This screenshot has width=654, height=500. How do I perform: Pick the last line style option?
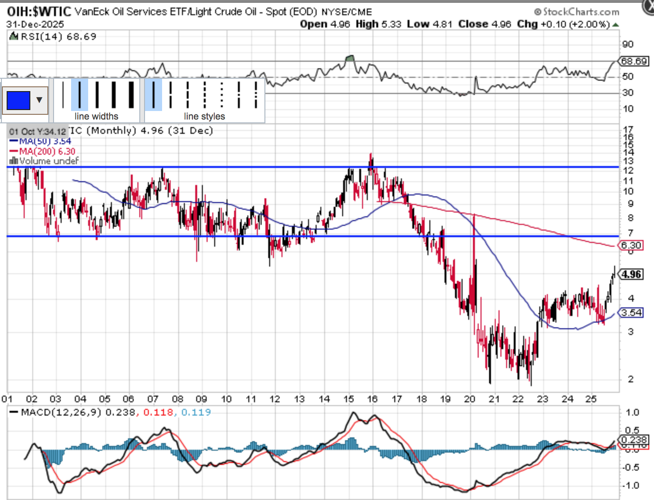[256, 94]
